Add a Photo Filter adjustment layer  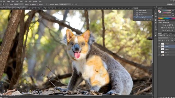pyautogui.click(x=169, y=28)
